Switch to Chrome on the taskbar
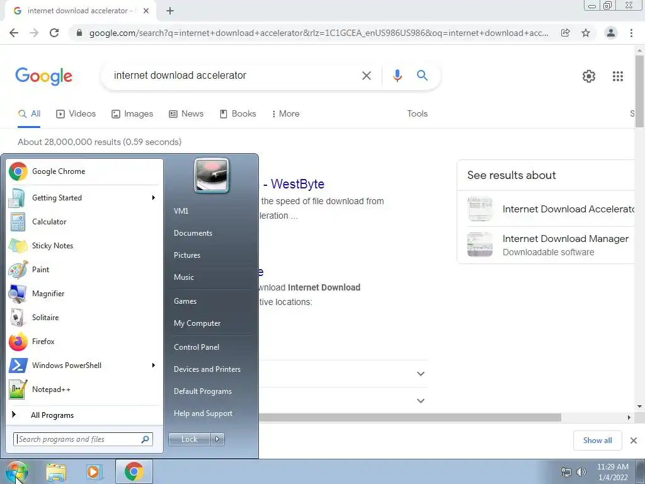645x484 pixels. pyautogui.click(x=134, y=471)
